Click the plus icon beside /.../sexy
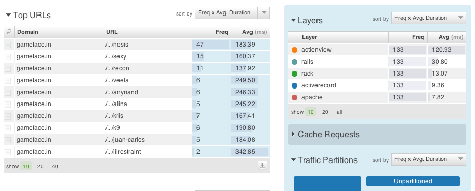 tap(8, 57)
